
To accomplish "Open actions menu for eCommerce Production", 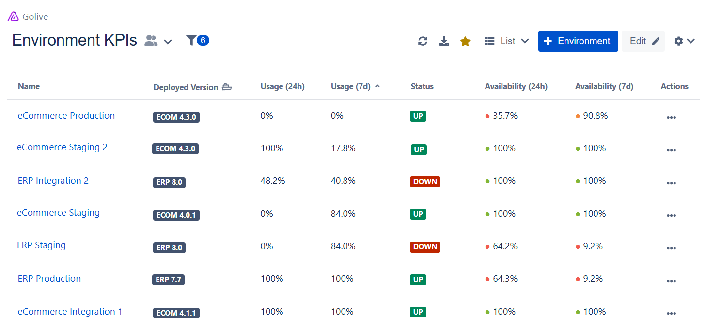I will coord(671,117).
